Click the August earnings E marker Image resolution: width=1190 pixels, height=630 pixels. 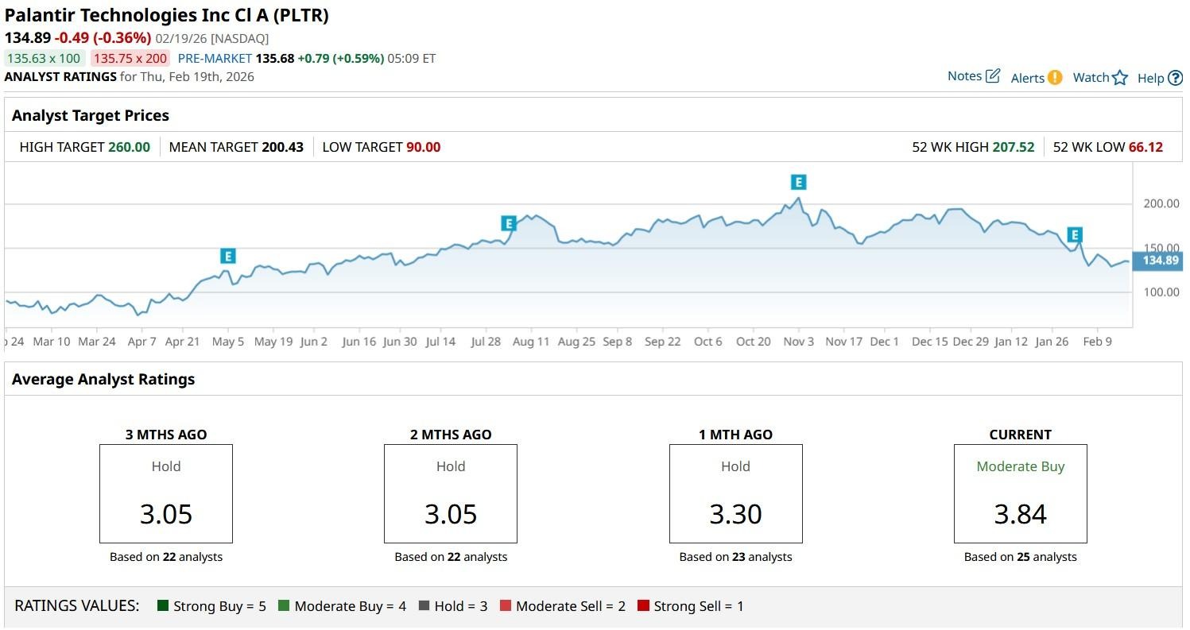(509, 223)
